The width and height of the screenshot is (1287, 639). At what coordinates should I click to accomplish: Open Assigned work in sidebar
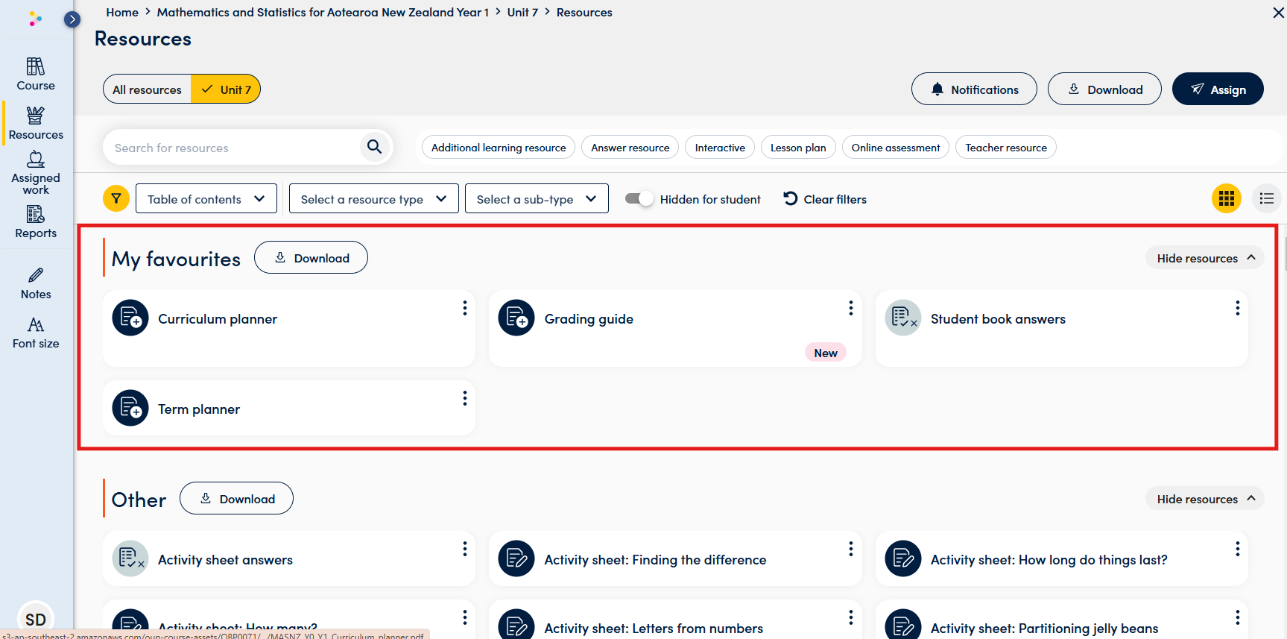click(36, 173)
